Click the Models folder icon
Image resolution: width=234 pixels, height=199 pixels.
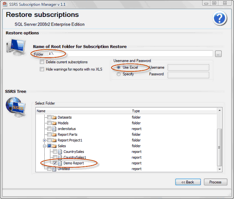[54, 123]
